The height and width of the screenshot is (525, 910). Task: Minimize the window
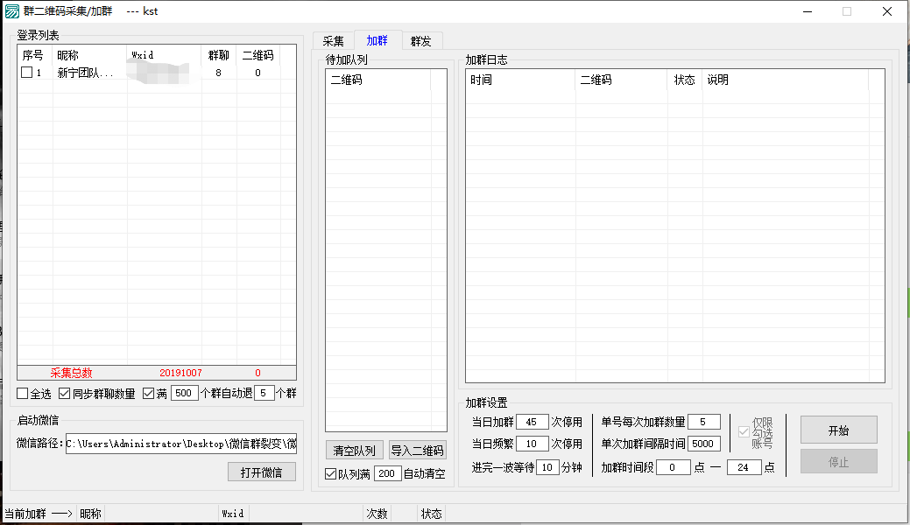pyautogui.click(x=808, y=11)
